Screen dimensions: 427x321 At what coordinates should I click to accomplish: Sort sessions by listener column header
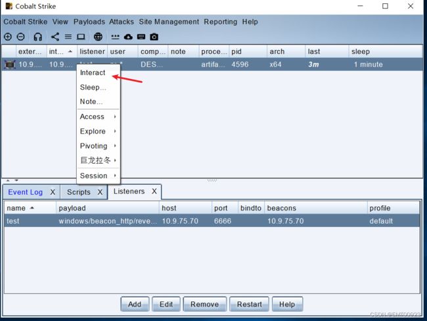(x=92, y=51)
